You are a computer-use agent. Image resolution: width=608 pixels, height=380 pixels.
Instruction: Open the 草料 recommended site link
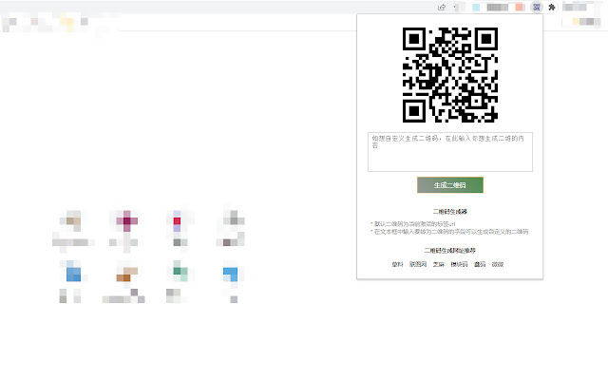coord(397,264)
